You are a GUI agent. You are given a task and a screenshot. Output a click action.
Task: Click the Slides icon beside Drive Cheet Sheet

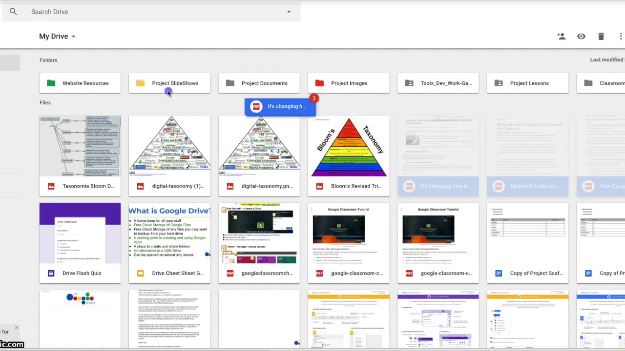tap(141, 273)
